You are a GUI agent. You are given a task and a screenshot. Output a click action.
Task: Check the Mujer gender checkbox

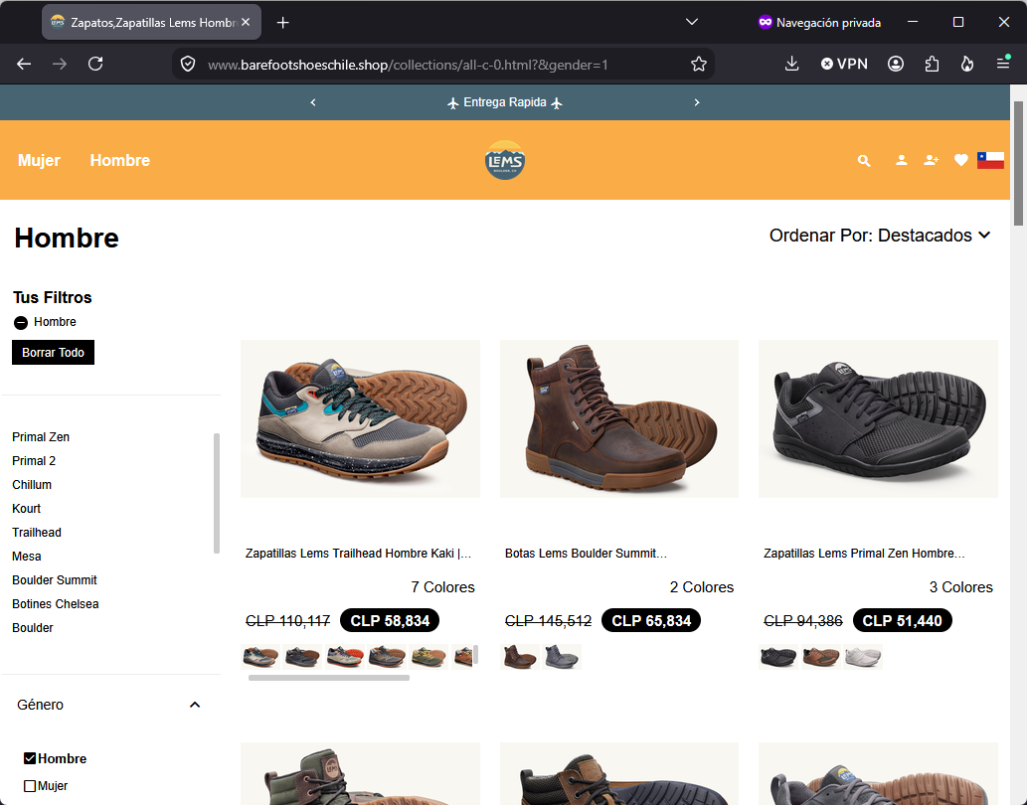pos(30,786)
